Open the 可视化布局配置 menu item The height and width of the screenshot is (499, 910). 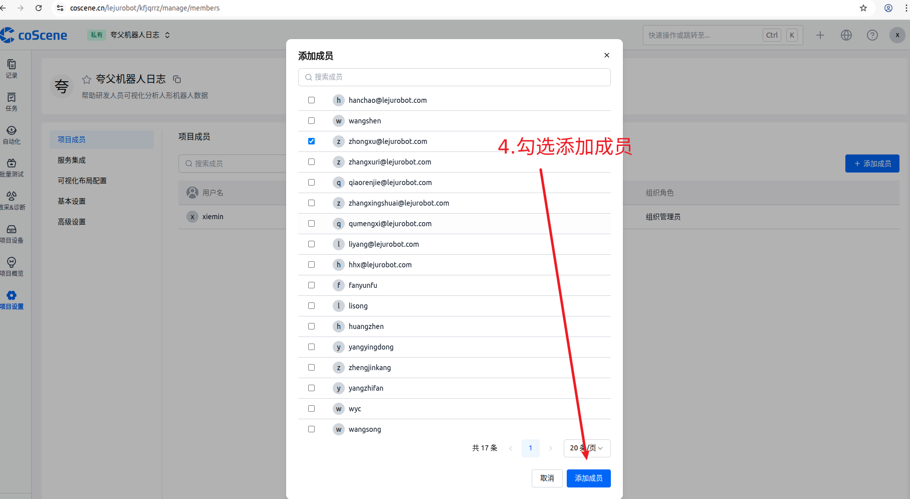(82, 180)
